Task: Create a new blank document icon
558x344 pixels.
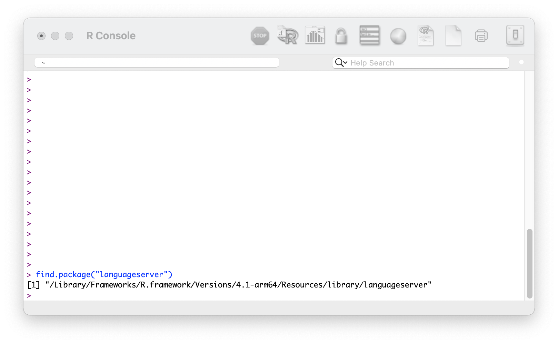Action: 453,36
